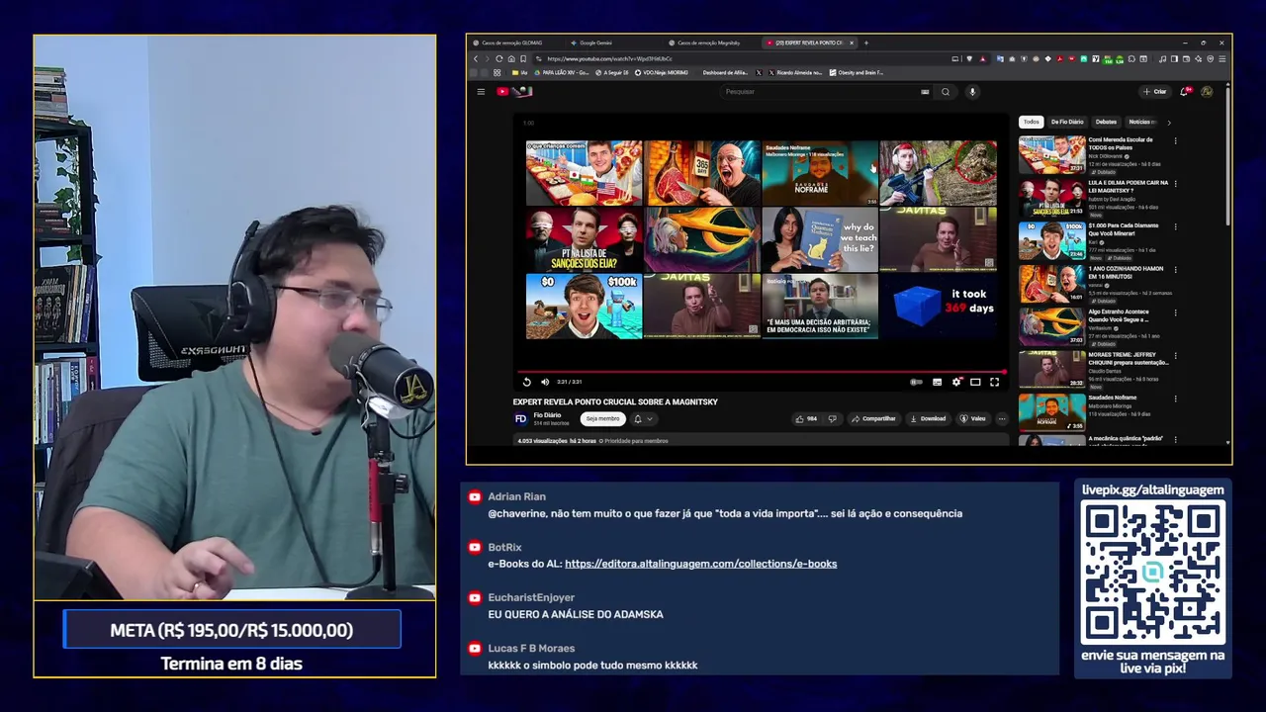1266x712 pixels.
Task: Open sidebar title LULA E DILMA PODEM CAIR
Action: point(1128,187)
